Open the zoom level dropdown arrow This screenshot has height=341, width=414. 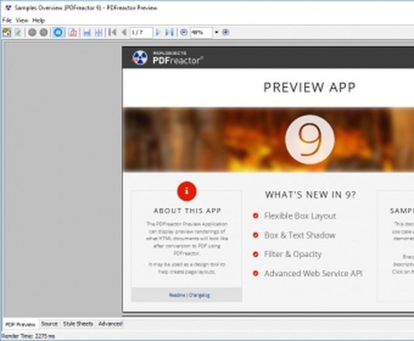click(217, 32)
